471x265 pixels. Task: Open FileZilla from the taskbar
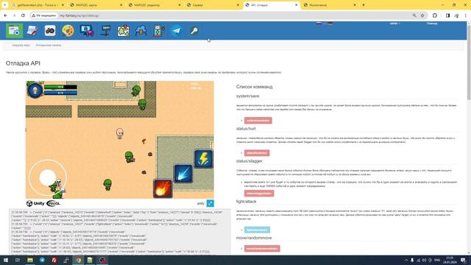54,260
